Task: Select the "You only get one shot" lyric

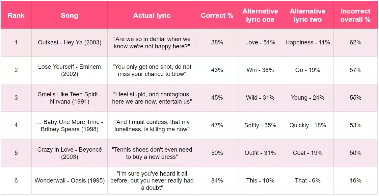Action: tap(152, 70)
